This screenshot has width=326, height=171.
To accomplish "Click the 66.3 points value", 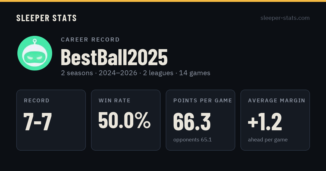I will (x=192, y=122).
